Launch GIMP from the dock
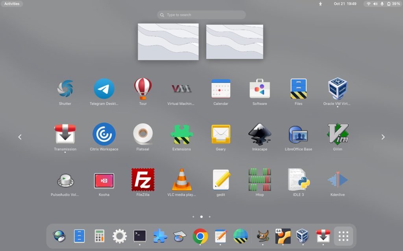403x251 pixels. [x=263, y=236]
